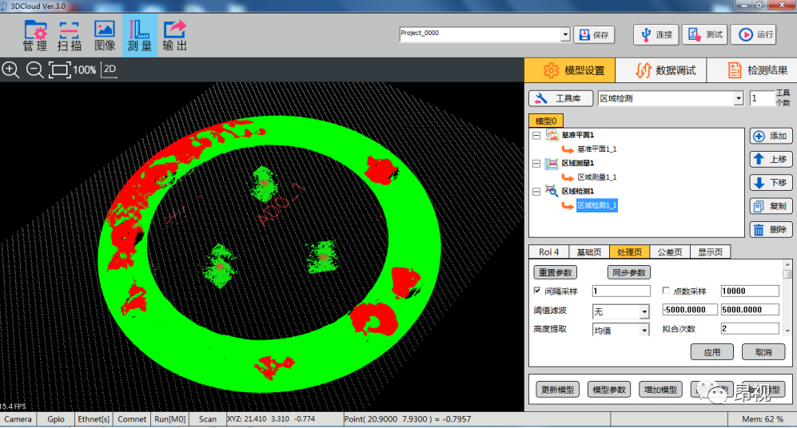
Task: Click the 5000.0000 upper threshold field
Action: click(750, 310)
